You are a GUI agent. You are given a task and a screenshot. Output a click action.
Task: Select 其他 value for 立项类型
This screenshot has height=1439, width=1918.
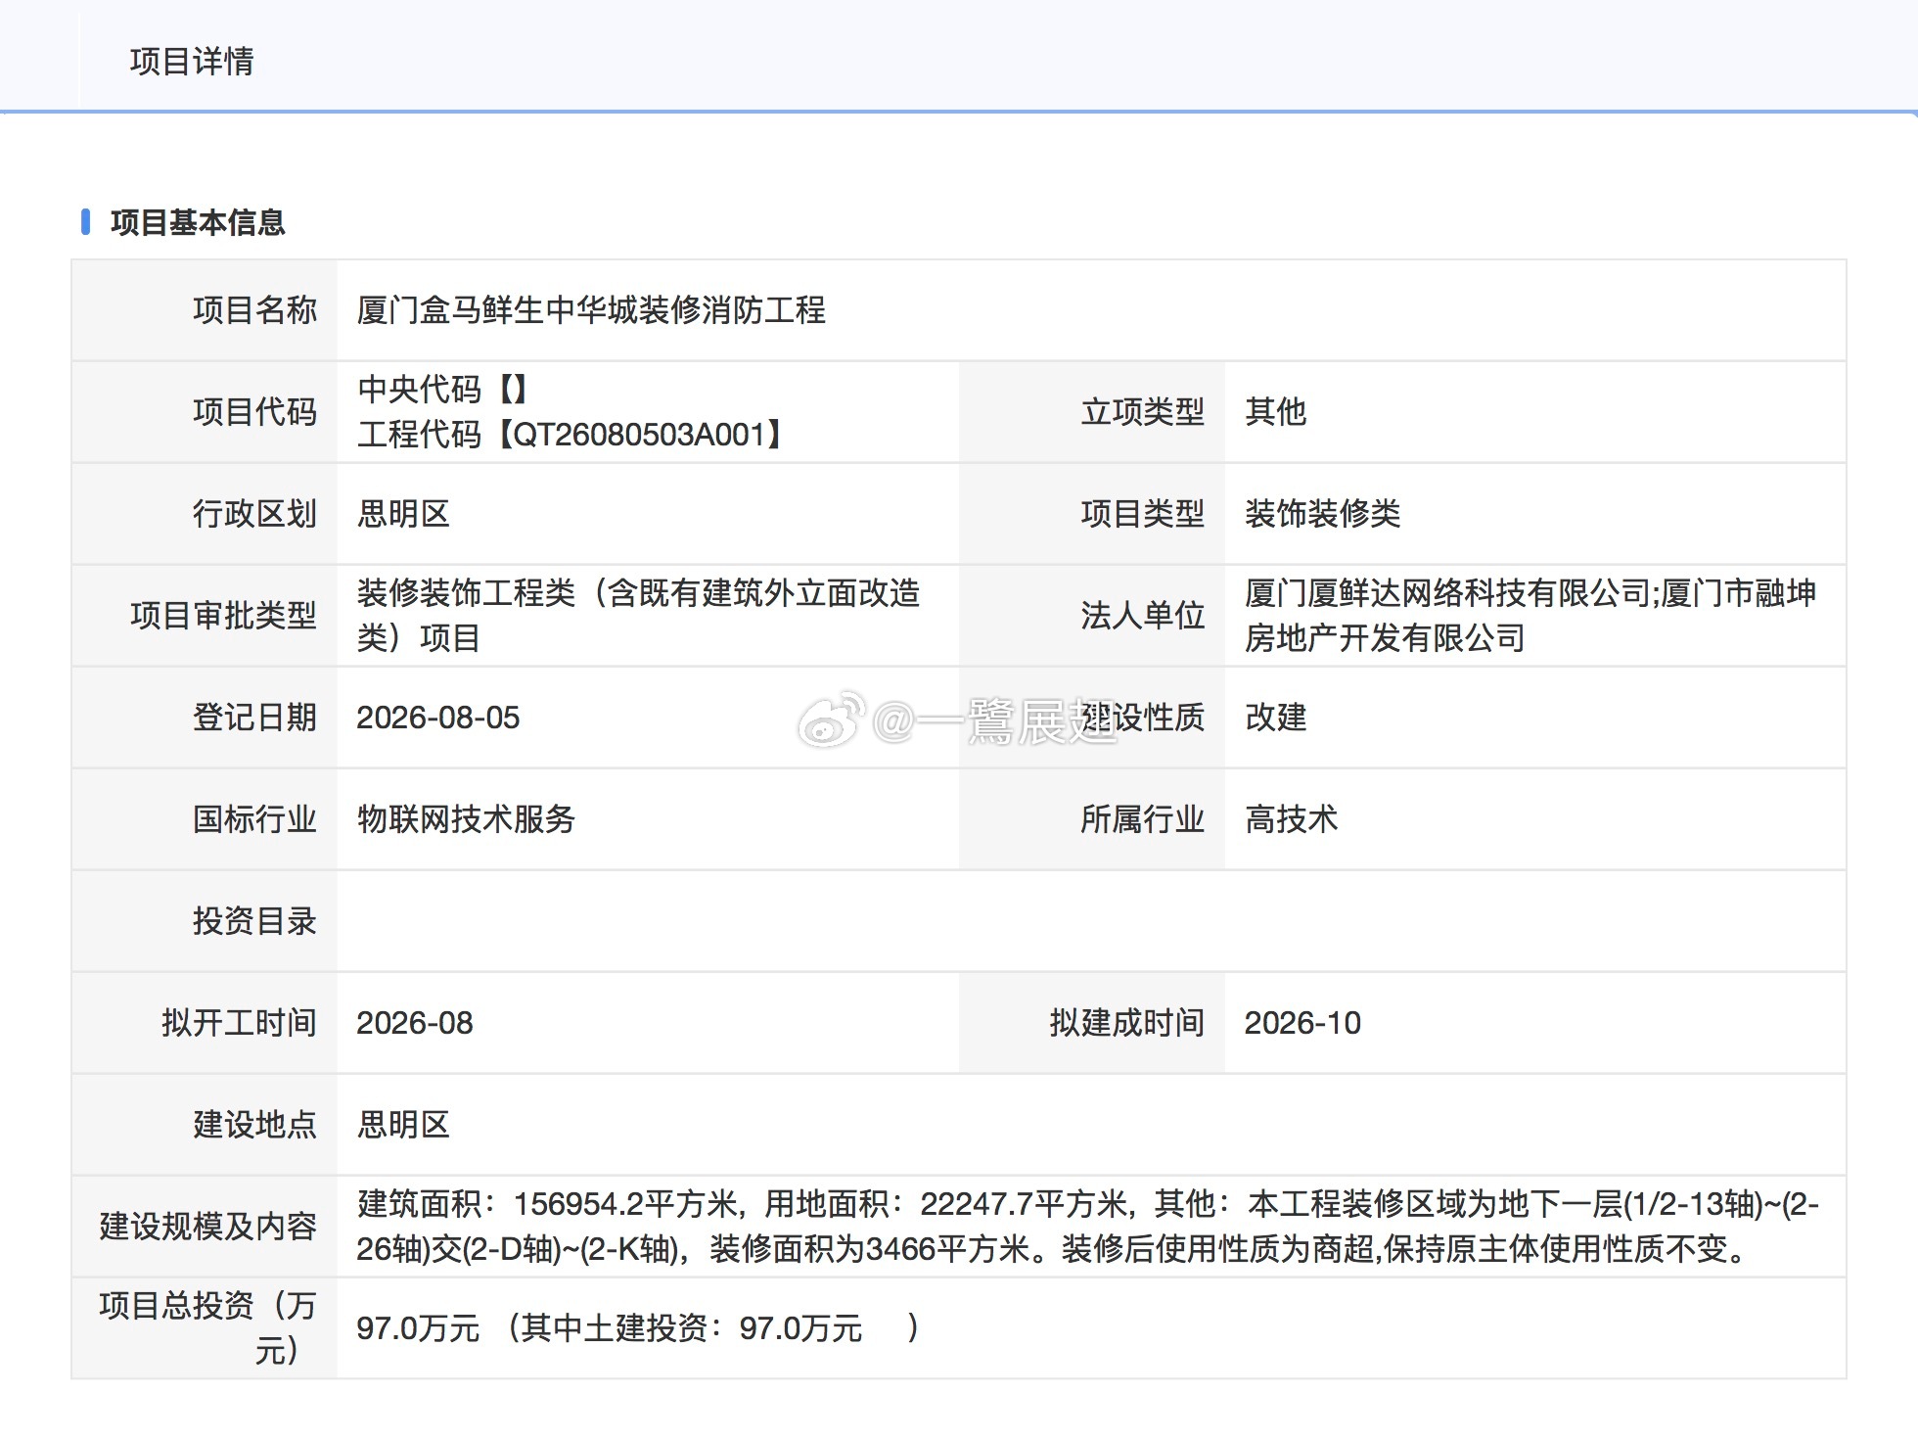click(x=1276, y=412)
